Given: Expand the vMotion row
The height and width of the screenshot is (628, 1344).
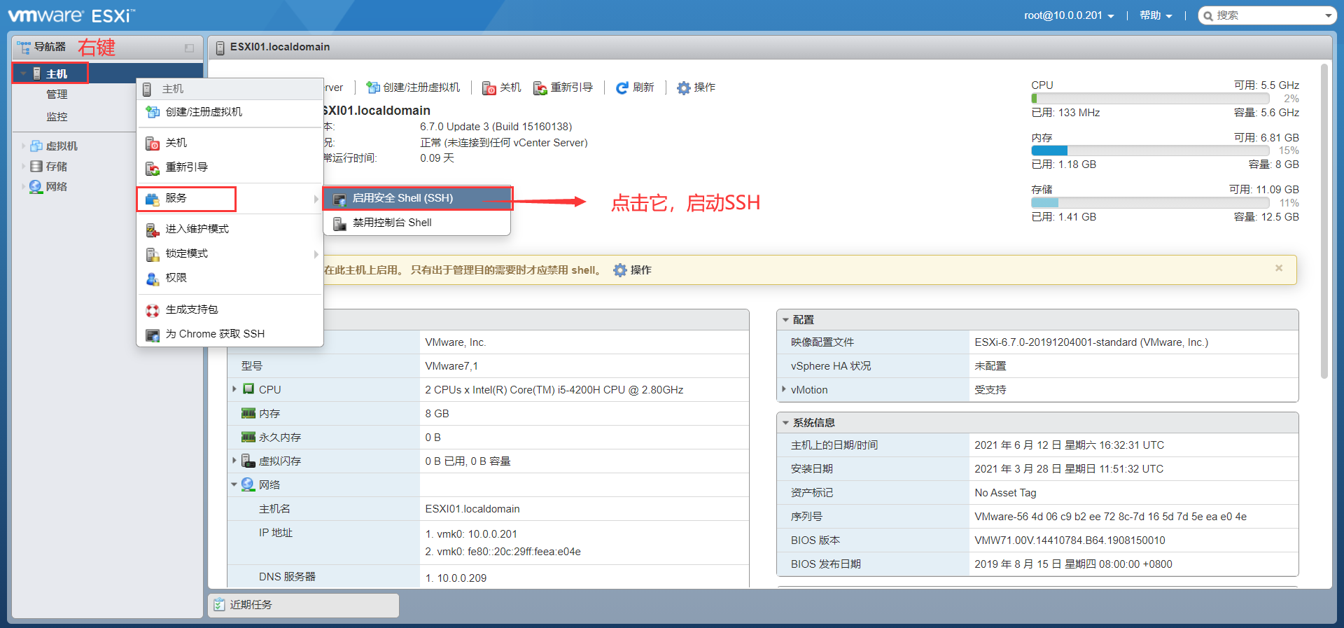Looking at the screenshot, I should coord(784,389).
